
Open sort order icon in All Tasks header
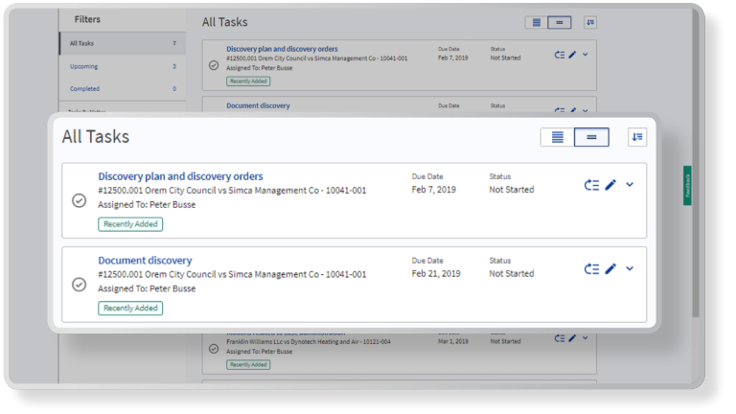637,138
